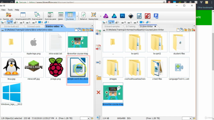This screenshot has width=214, height=120.
Task: Launch Affinity Photo from toolbar
Action: [x=106, y=16]
